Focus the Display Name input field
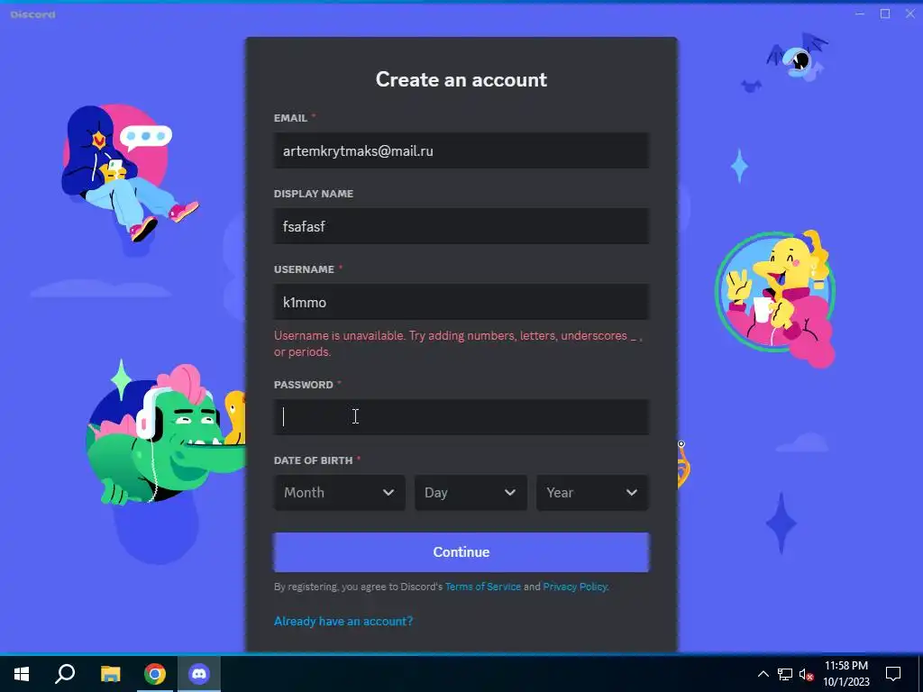Viewport: 923px width, 692px height. tap(461, 226)
